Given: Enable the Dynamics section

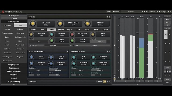Looking at the screenshot, I should (x=99, y=82).
